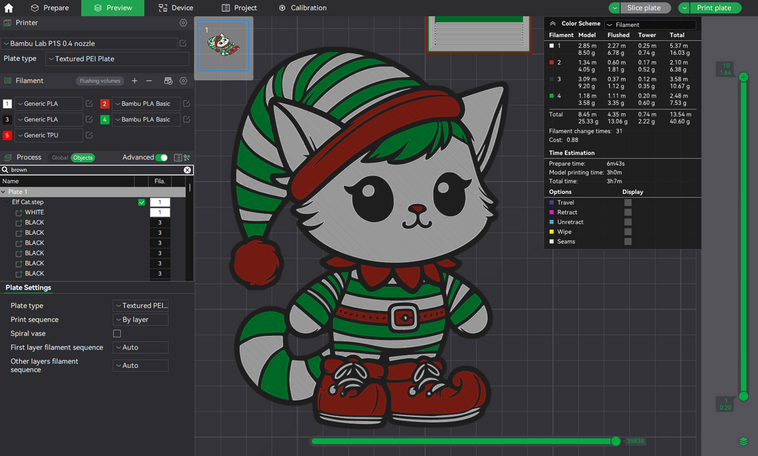Screen dimensions: 758x456
Task: Click filament 4 green color swatch
Action: point(104,119)
